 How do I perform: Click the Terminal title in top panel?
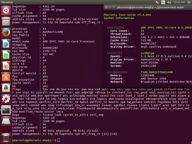click(x=7, y=2)
